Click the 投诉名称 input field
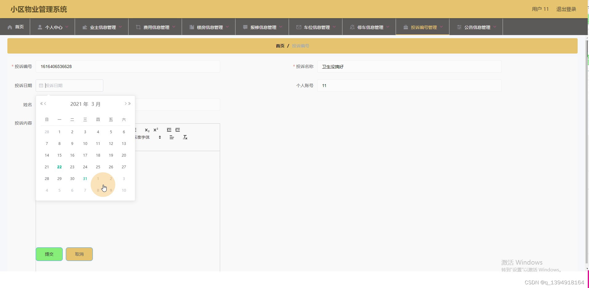Viewport: 589px width, 288px height. point(409,66)
